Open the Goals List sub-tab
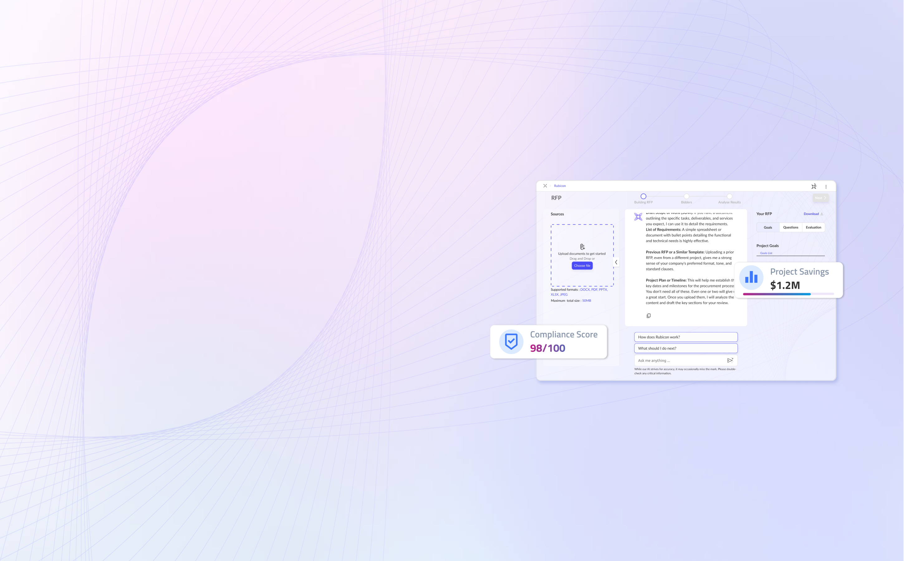The height and width of the screenshot is (561, 904). coord(766,253)
